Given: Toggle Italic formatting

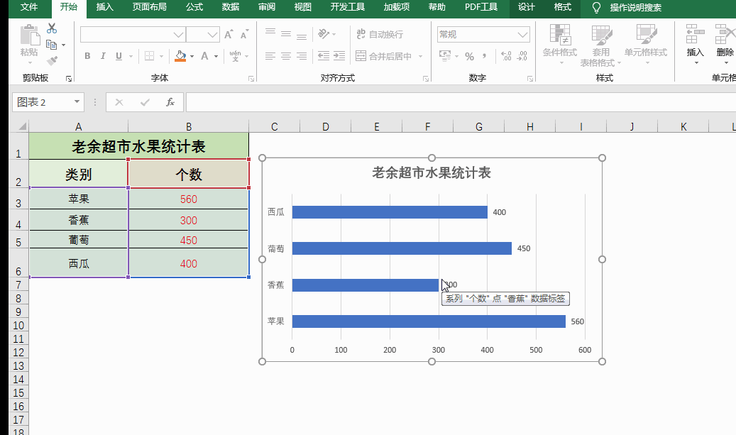Looking at the screenshot, I should [103, 56].
